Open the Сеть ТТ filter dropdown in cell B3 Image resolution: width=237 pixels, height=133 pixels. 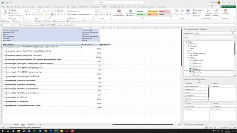[99, 34]
